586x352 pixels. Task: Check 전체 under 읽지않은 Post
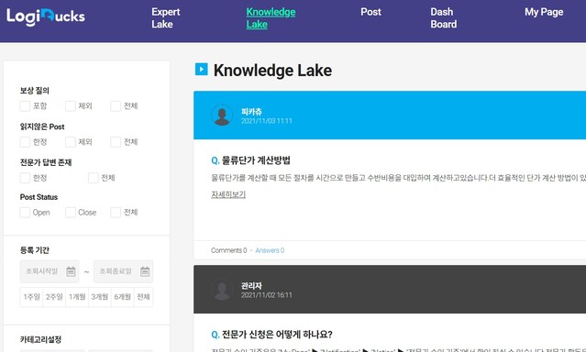pos(116,142)
